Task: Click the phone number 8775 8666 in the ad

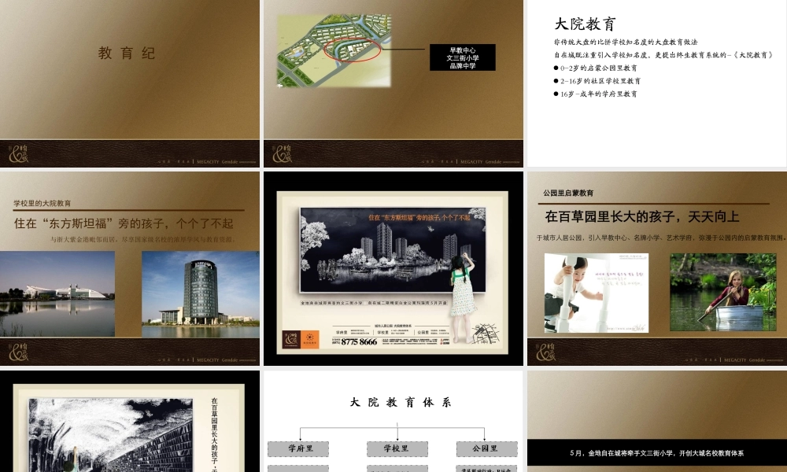Action: [359, 341]
